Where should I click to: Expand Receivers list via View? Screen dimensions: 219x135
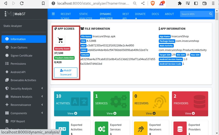(x=151, y=113)
